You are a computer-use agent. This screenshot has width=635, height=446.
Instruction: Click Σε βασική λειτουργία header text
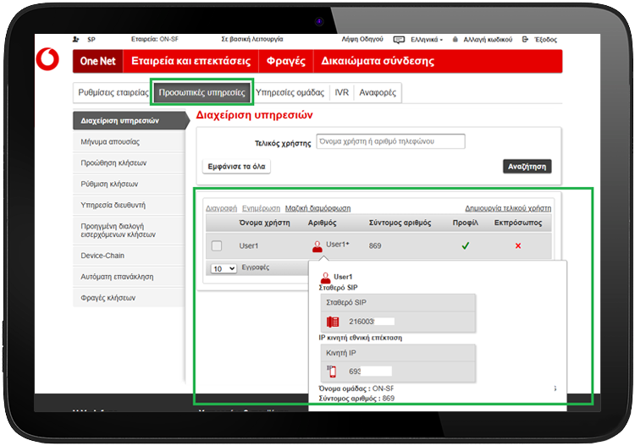252,39
